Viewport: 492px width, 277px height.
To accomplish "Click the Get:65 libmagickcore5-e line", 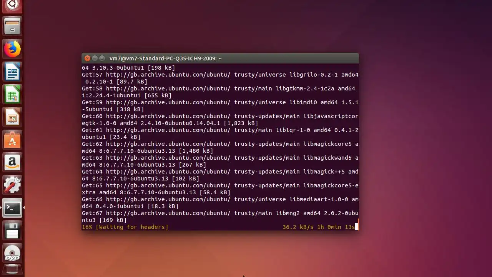I will click(220, 185).
